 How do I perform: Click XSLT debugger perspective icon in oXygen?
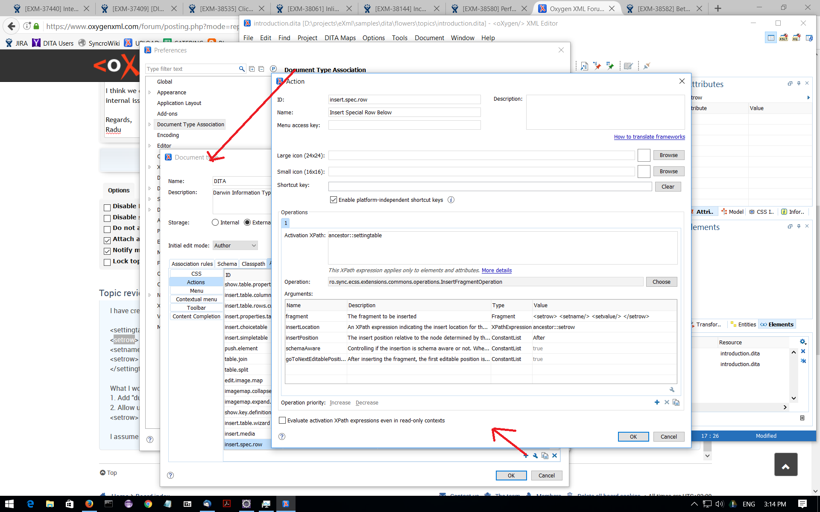pyautogui.click(x=783, y=38)
